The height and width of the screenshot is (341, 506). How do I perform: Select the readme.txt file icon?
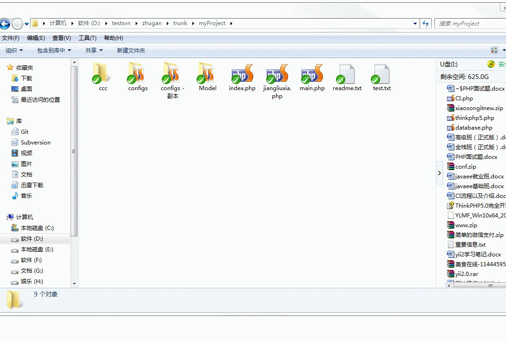(347, 74)
